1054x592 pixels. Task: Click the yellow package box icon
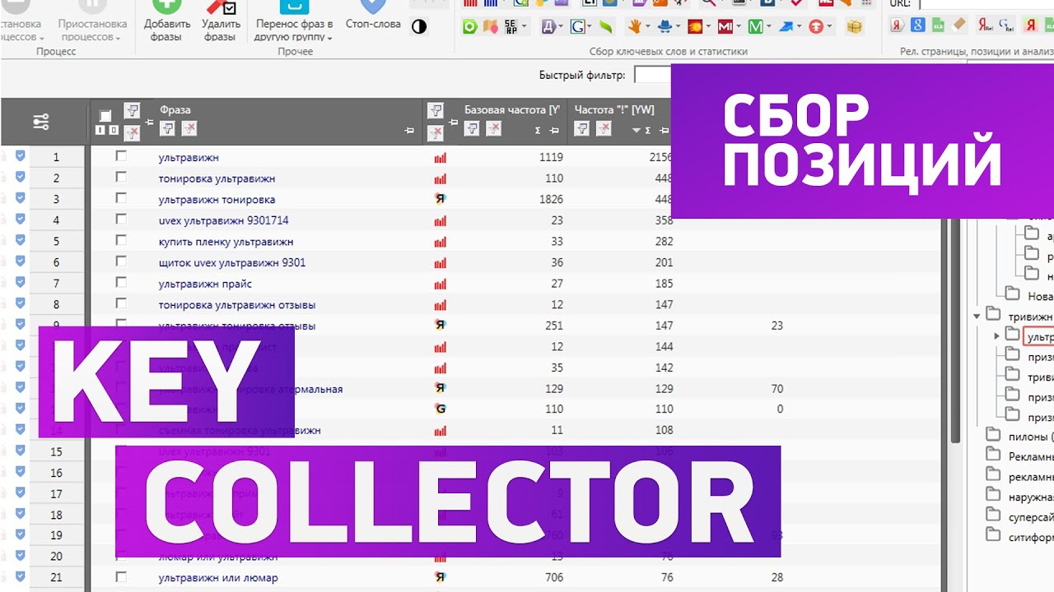(854, 26)
